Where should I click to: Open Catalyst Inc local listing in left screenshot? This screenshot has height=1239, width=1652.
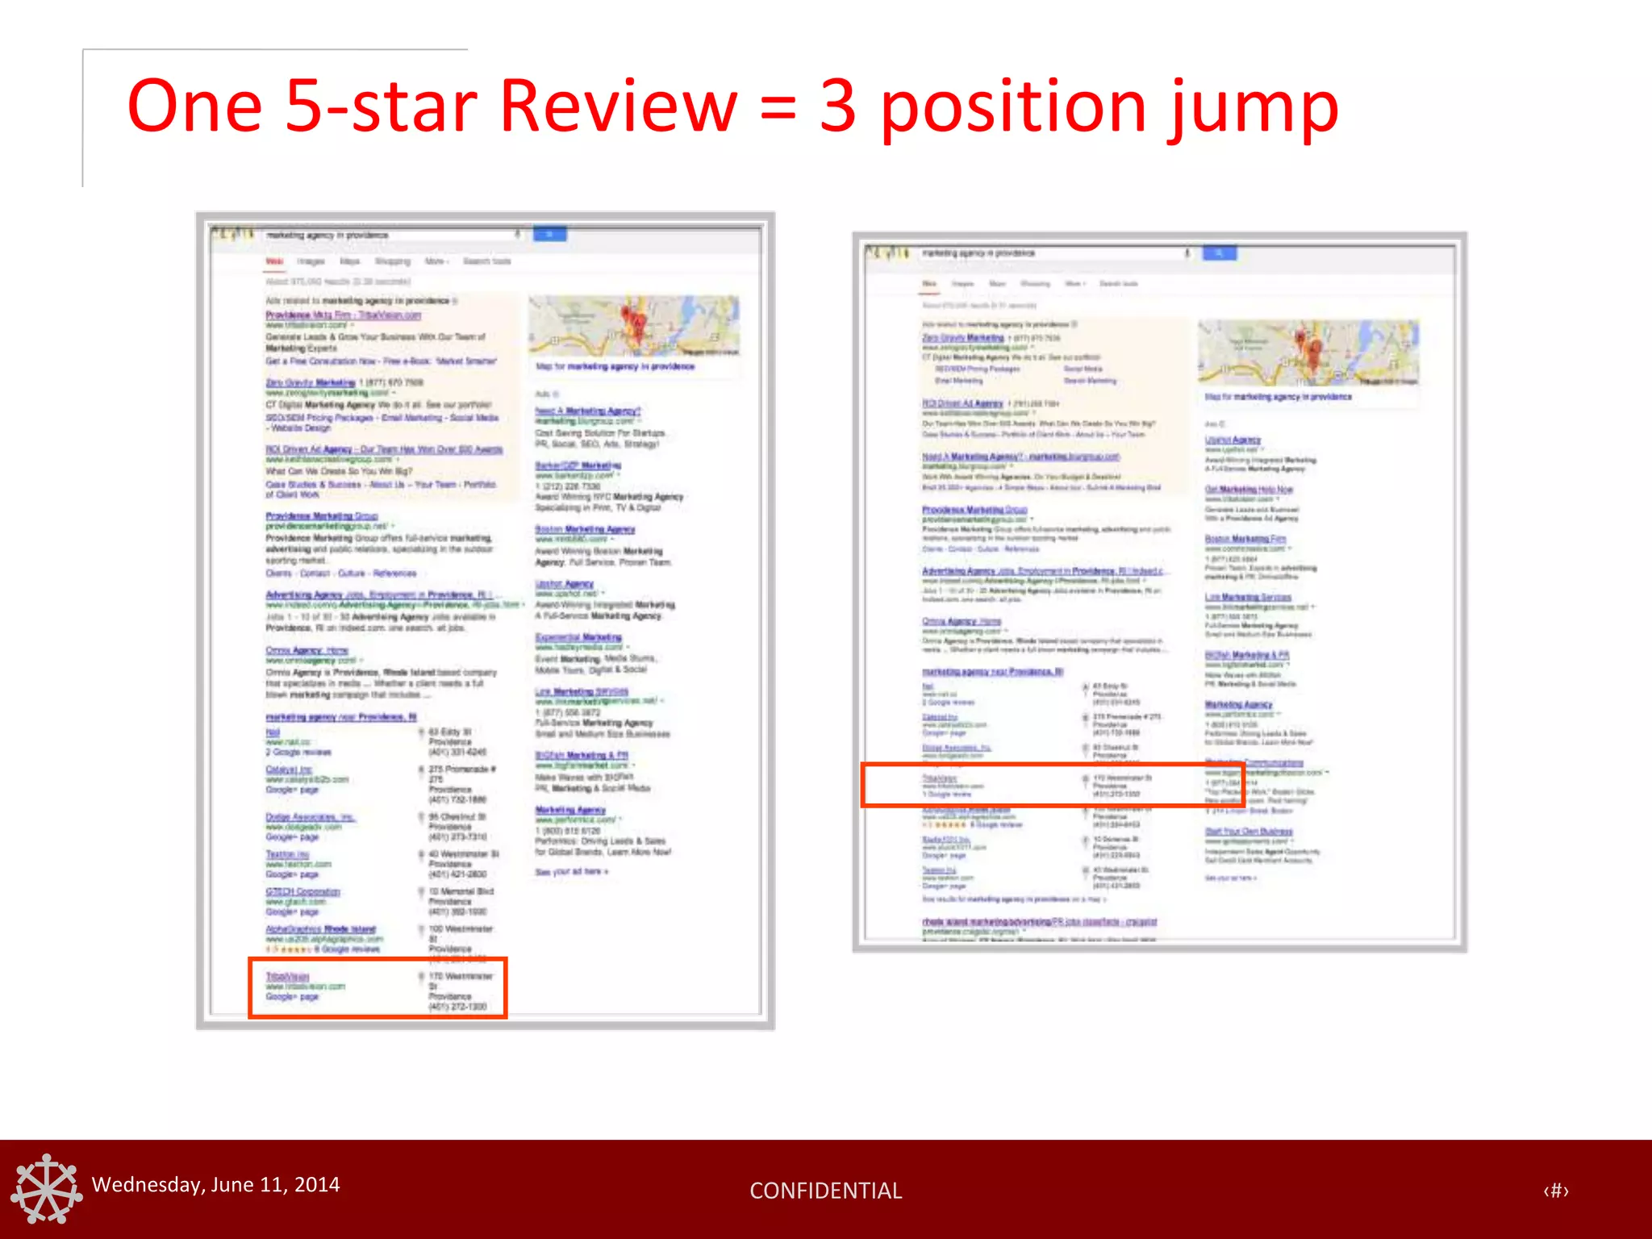289,770
